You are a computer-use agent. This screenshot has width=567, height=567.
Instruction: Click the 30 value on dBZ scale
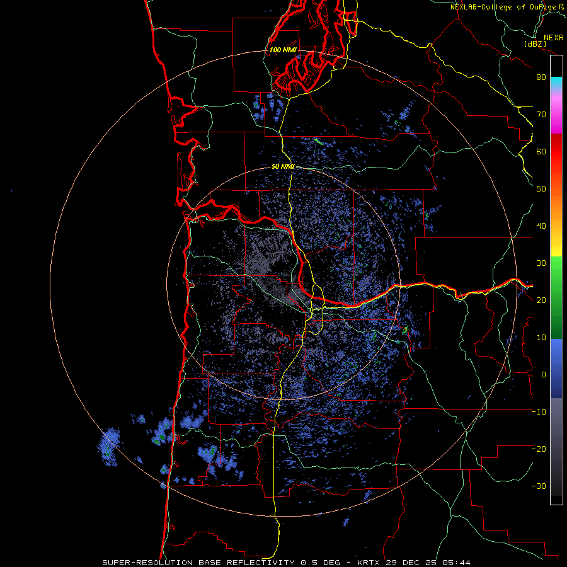541,263
